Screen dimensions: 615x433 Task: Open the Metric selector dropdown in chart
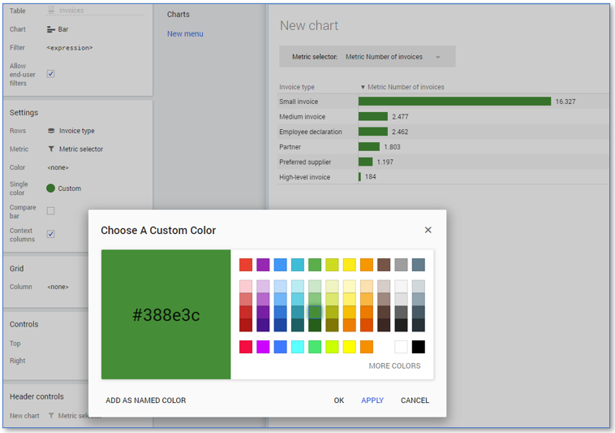438,57
